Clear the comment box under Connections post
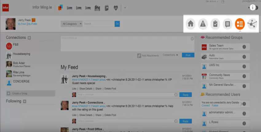The image size is (261, 132). 176,121
